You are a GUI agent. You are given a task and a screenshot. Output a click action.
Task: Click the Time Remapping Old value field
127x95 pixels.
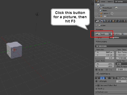(x=120, y=69)
